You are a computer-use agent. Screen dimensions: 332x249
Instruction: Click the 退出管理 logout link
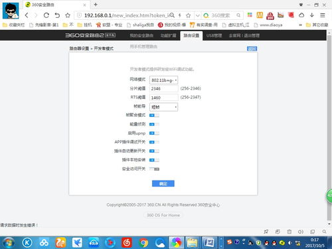[252, 35]
